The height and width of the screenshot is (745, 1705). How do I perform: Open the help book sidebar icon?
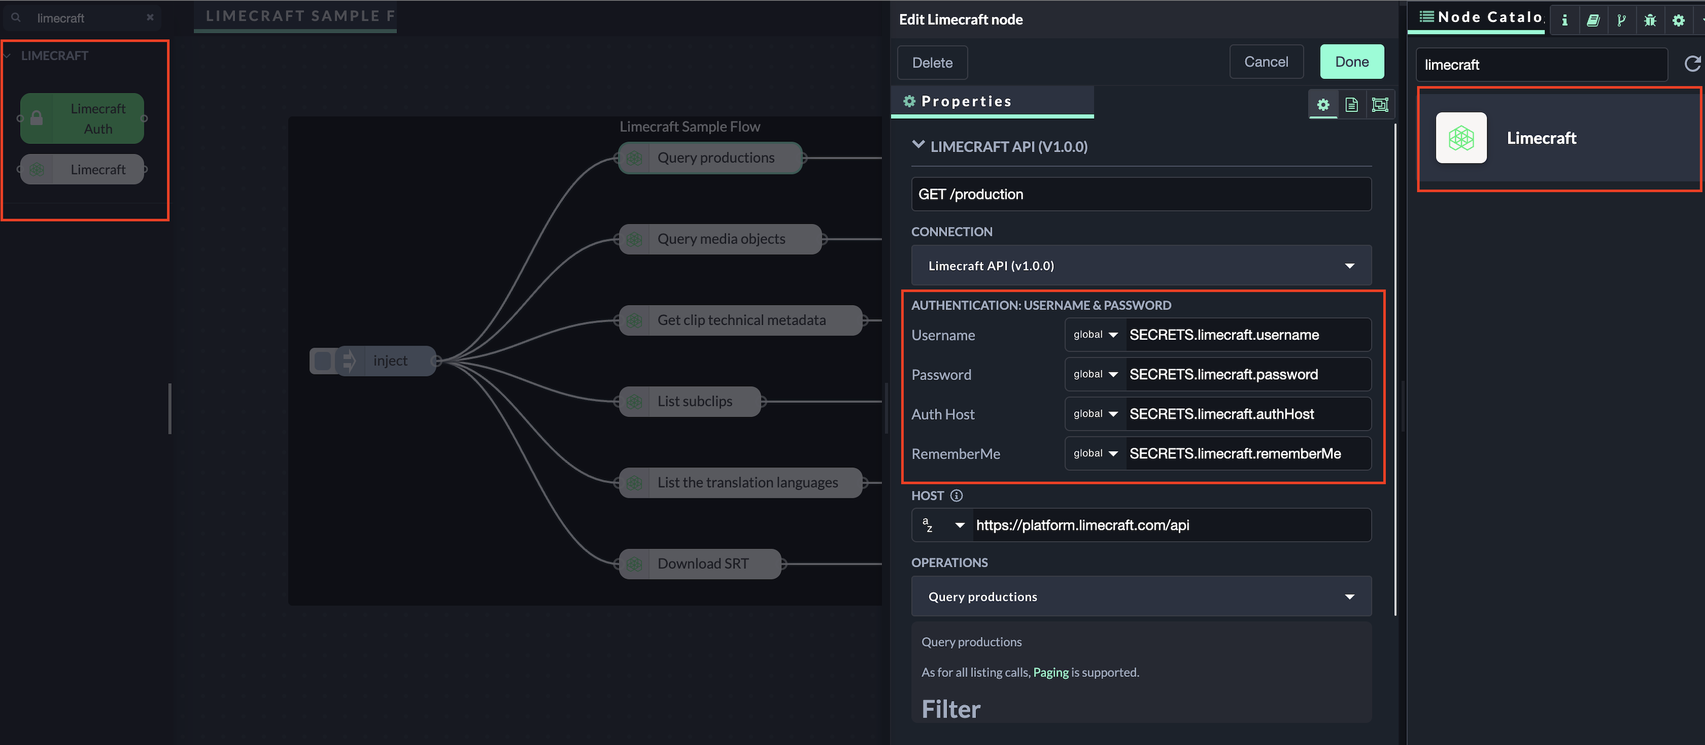1593,20
